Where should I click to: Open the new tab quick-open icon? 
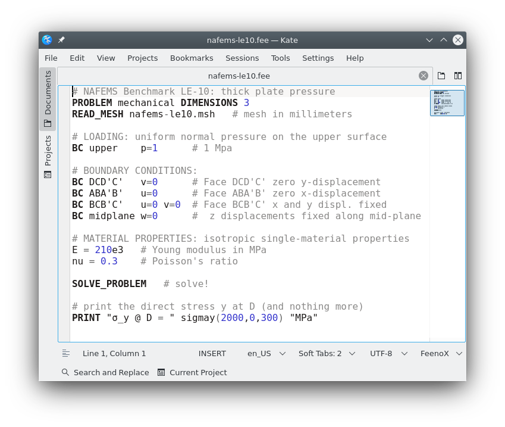[441, 76]
